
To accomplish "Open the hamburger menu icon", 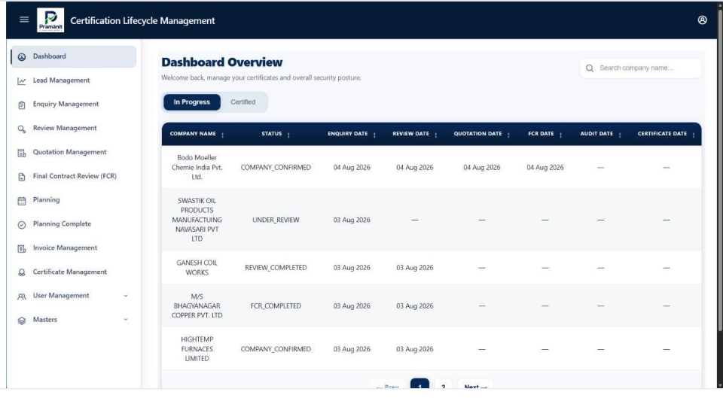I will pos(24,20).
